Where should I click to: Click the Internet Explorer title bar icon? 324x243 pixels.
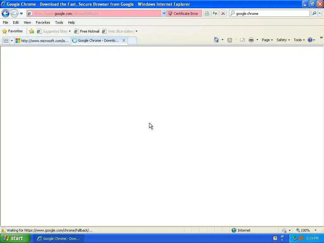tap(3, 4)
